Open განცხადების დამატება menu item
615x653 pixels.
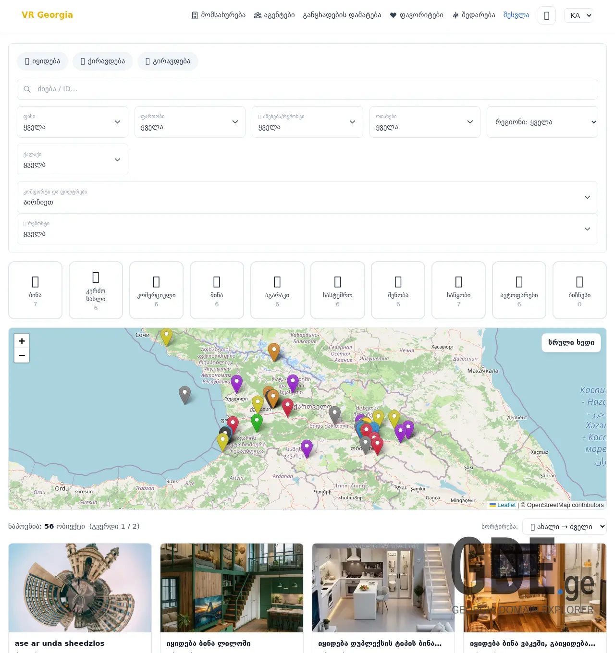point(342,15)
